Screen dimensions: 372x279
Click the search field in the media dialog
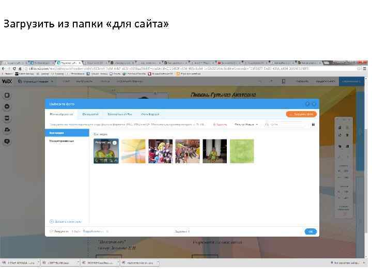coord(285,125)
